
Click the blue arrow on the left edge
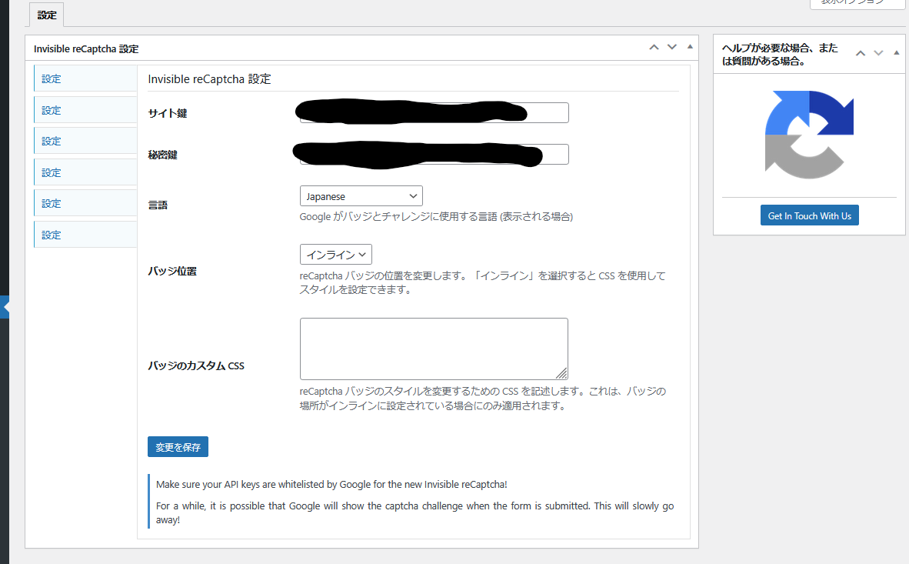click(x=5, y=306)
